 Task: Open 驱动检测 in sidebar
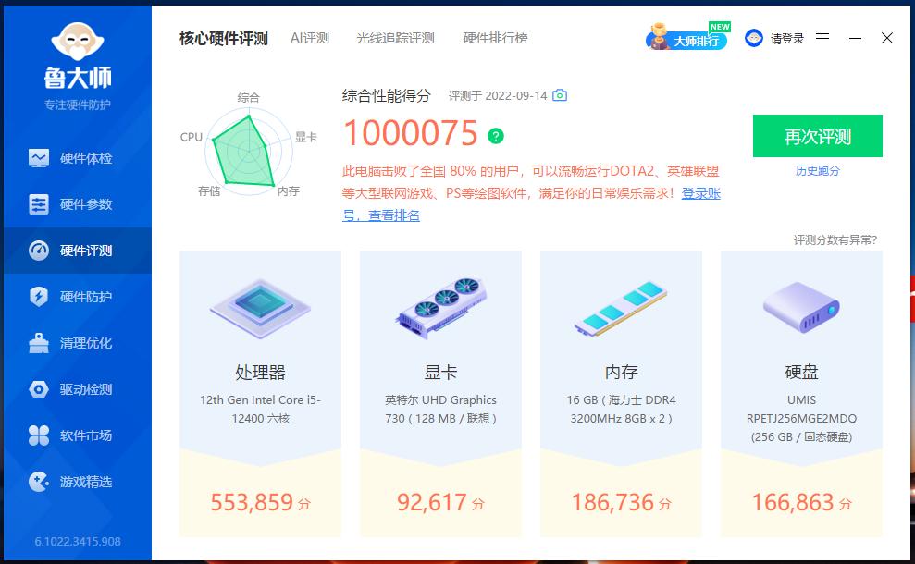tap(78, 389)
